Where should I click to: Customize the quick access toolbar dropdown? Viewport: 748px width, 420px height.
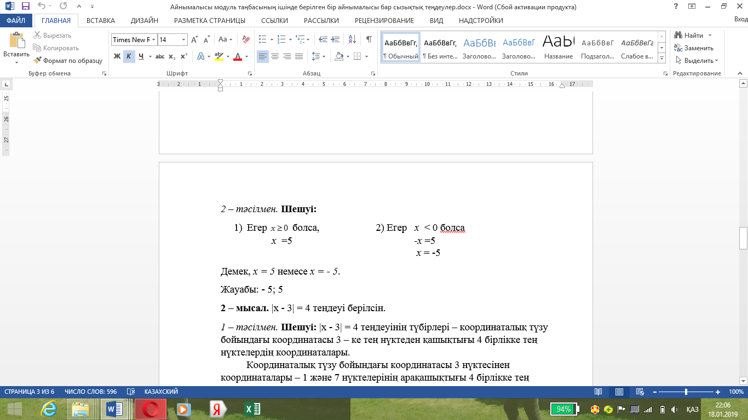click(91, 7)
